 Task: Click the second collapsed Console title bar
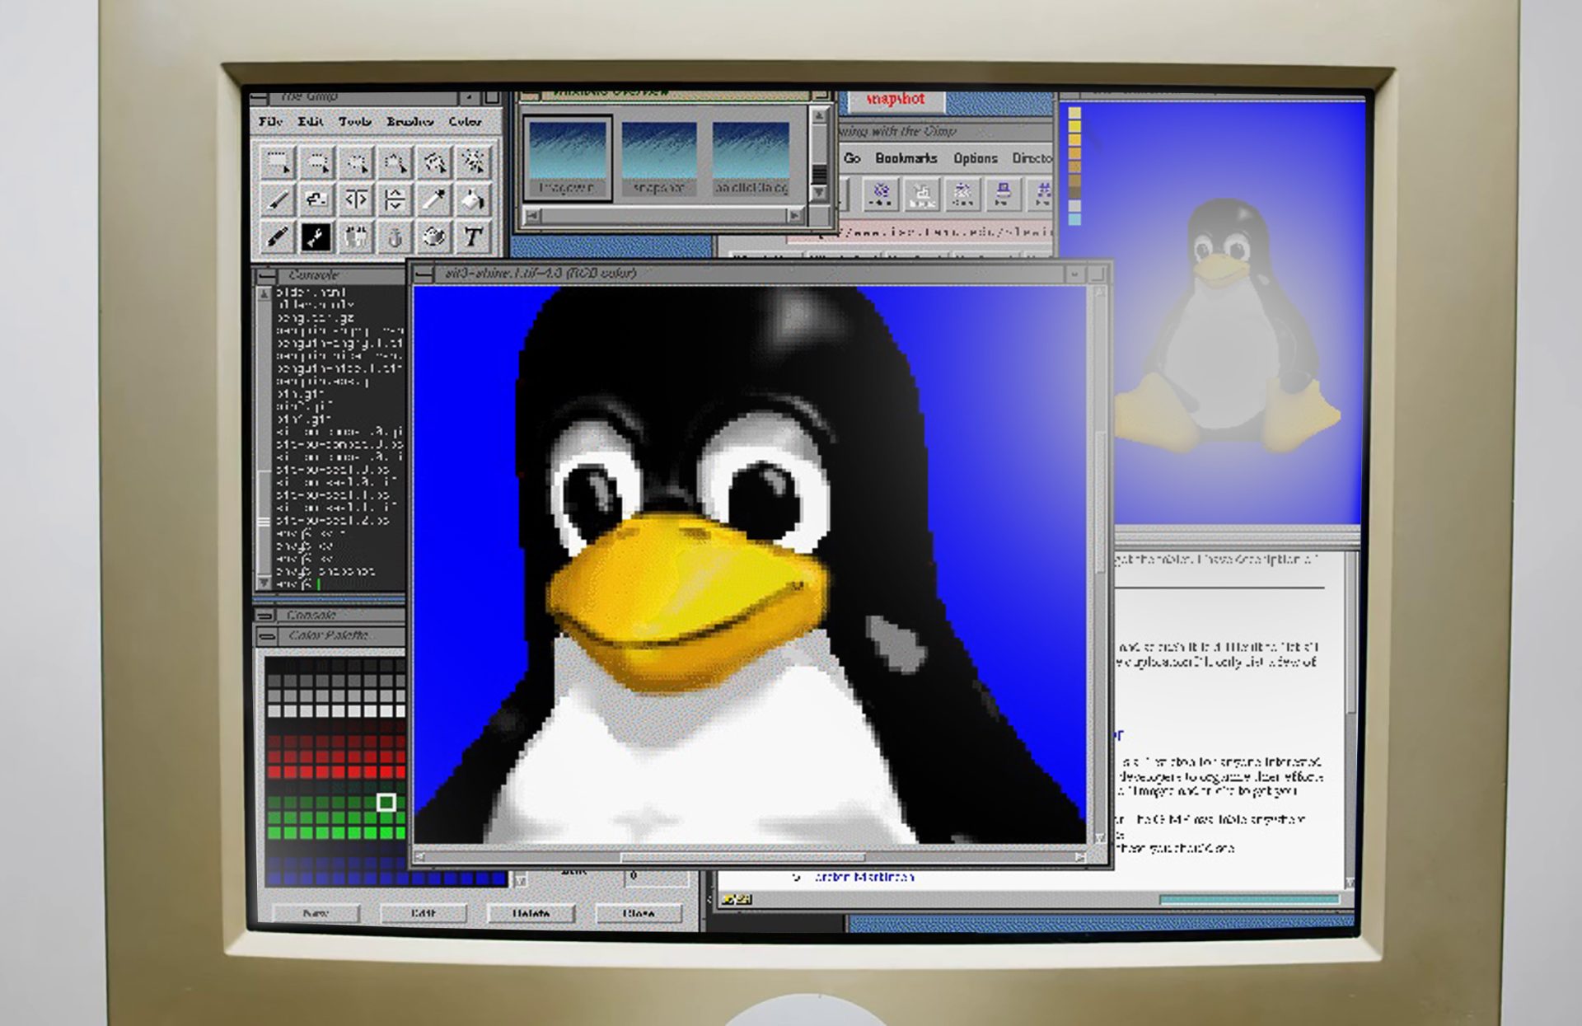[330, 615]
